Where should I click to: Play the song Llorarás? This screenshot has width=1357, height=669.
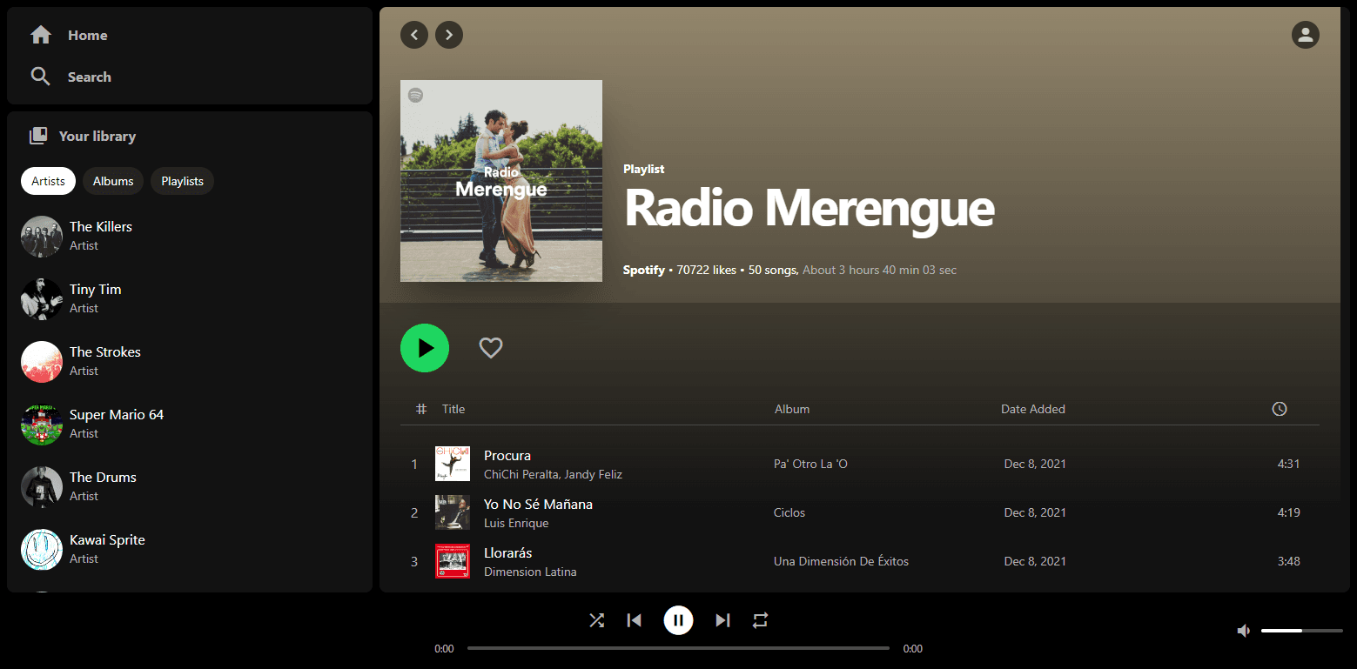click(508, 553)
